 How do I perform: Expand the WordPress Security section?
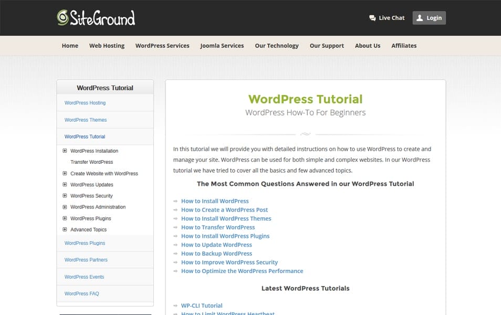pos(65,195)
